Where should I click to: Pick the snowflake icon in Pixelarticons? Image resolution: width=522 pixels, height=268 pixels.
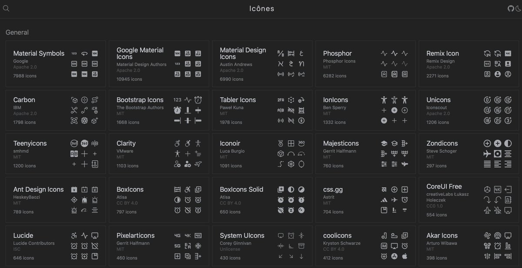coord(198,246)
